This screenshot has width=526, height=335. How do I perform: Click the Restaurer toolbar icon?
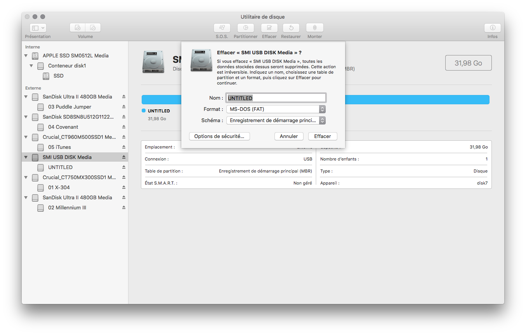pos(291,28)
